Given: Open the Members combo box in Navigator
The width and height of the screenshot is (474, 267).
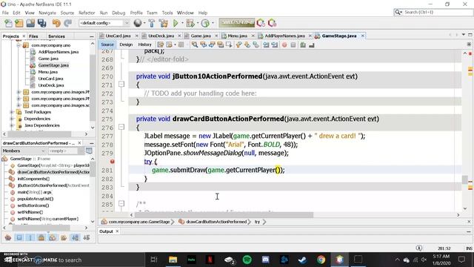Looking at the screenshot, I should click(x=24, y=151).
